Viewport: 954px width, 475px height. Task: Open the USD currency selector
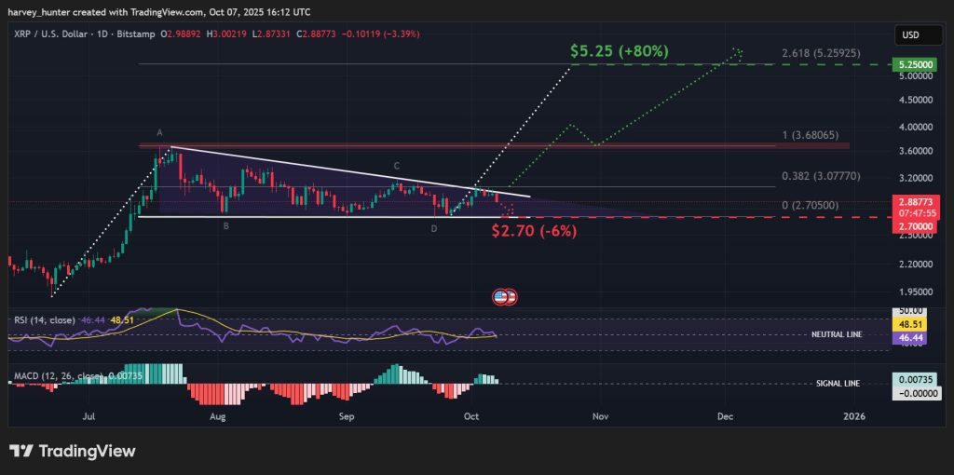[910, 35]
